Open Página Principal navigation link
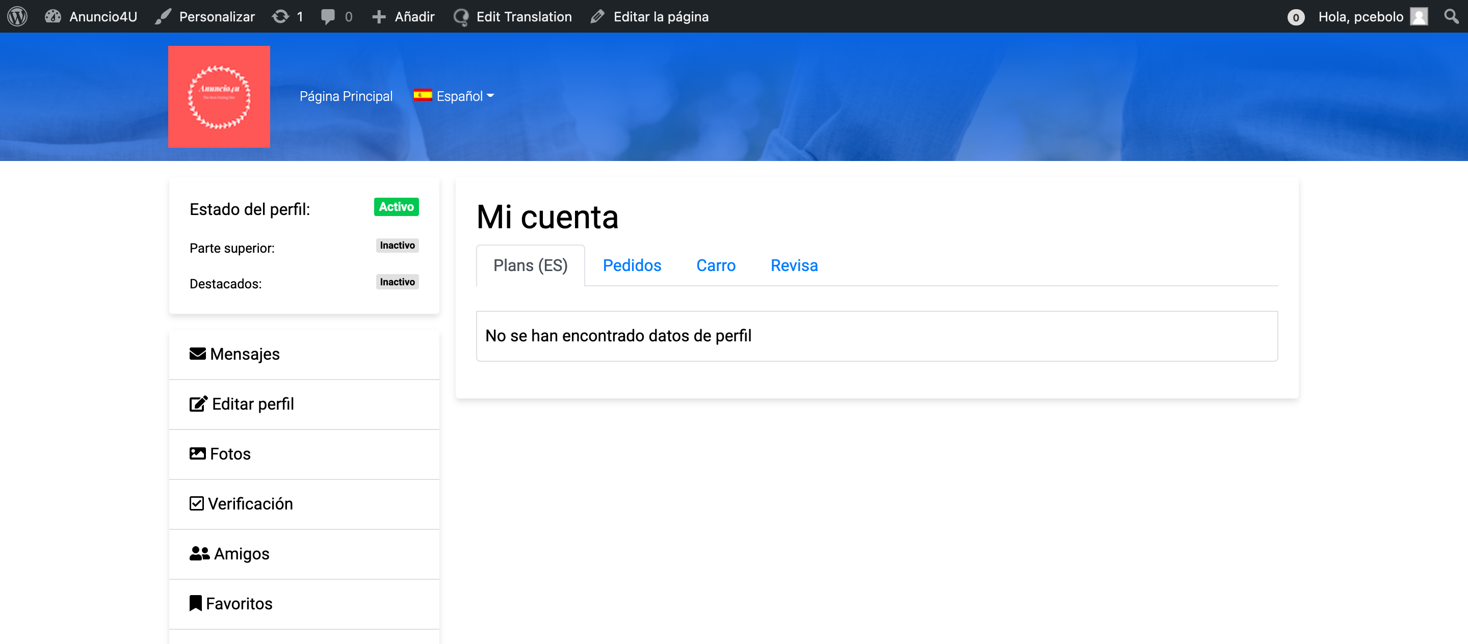 click(x=347, y=95)
